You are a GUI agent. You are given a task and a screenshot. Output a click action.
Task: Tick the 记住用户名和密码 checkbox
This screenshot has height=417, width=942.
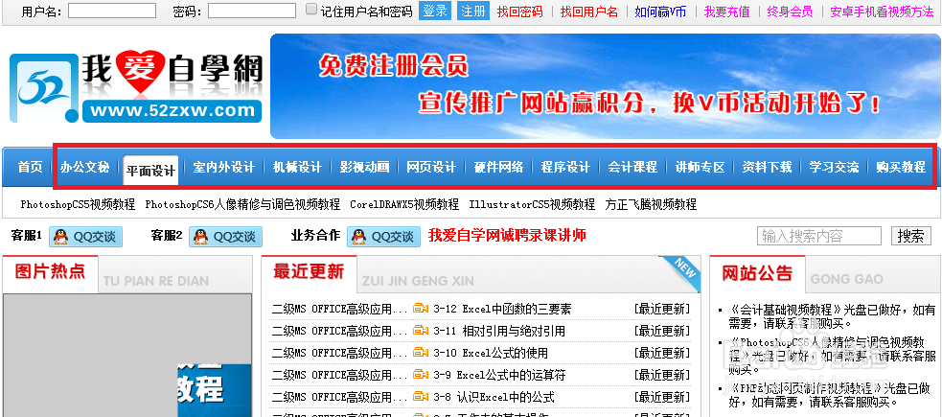(311, 10)
